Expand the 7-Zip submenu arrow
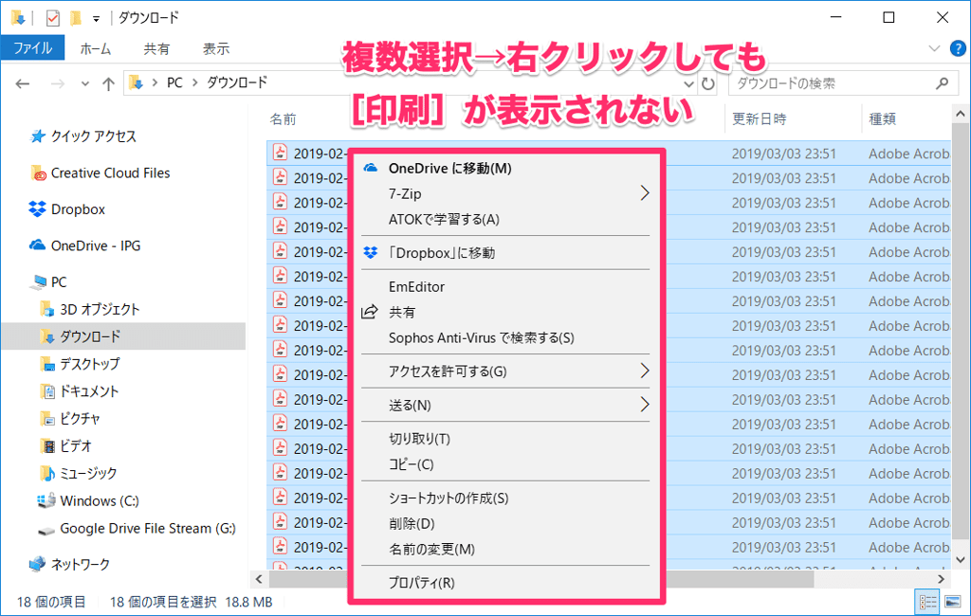 pos(645,193)
